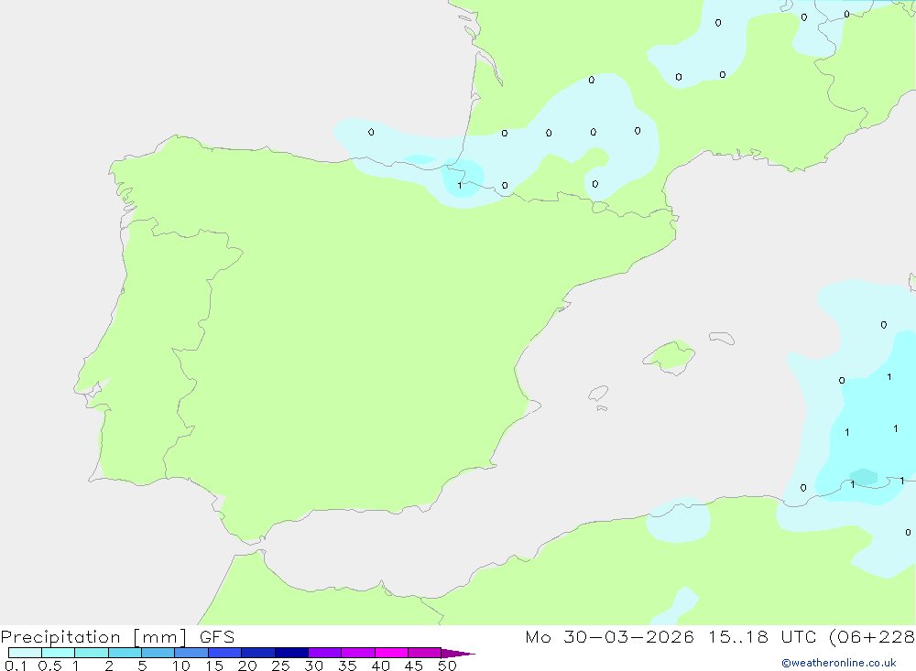Pick the 5–10 mm medium blue legend swatch
Viewport: 916px width, 671px height.
[158, 653]
